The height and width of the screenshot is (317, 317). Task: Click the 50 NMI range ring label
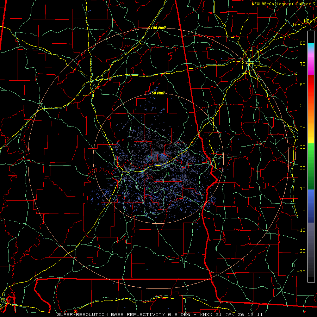tap(158, 93)
